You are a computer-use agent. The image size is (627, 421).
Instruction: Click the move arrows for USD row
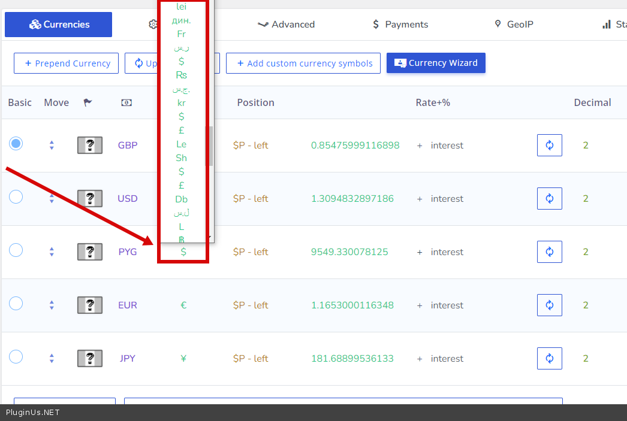[52, 198]
